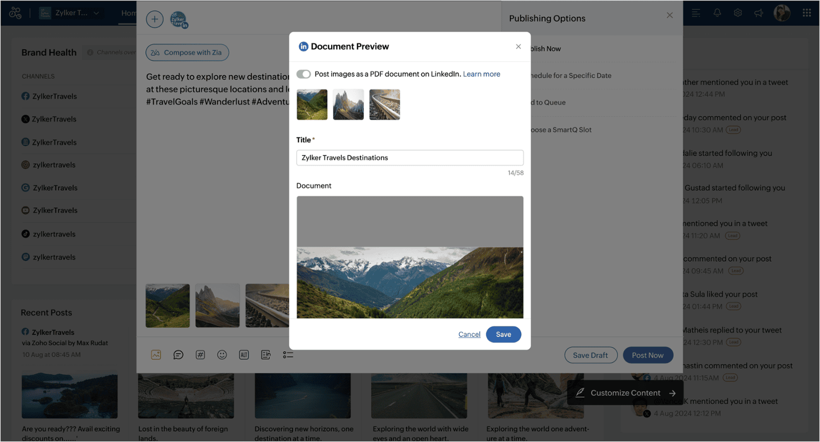Click the post text area in composer

click(218, 89)
